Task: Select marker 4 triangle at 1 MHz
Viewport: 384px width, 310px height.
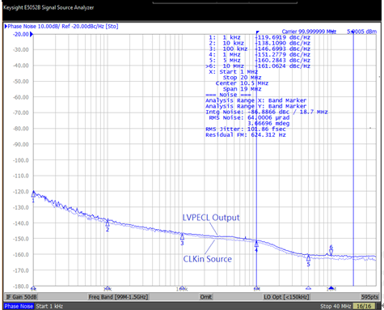Action: point(256,244)
